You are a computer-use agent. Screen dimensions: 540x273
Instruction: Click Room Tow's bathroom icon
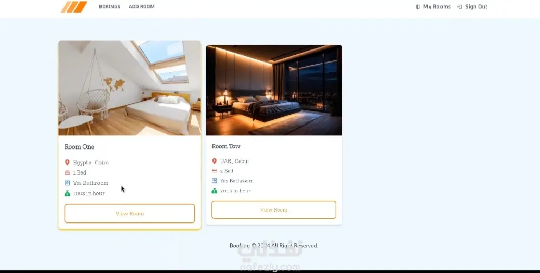pyautogui.click(x=214, y=181)
